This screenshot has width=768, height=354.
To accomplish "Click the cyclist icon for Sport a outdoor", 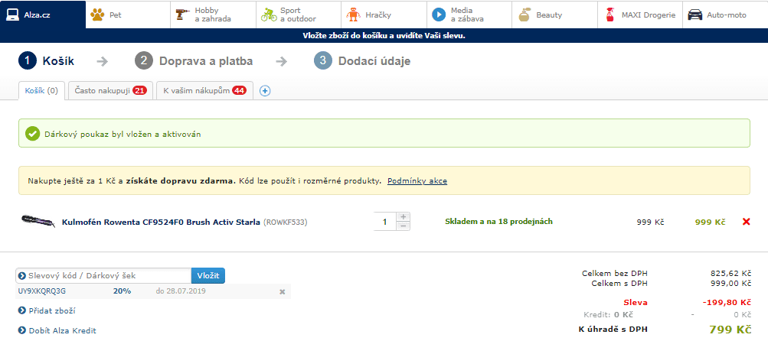I will click(x=269, y=15).
